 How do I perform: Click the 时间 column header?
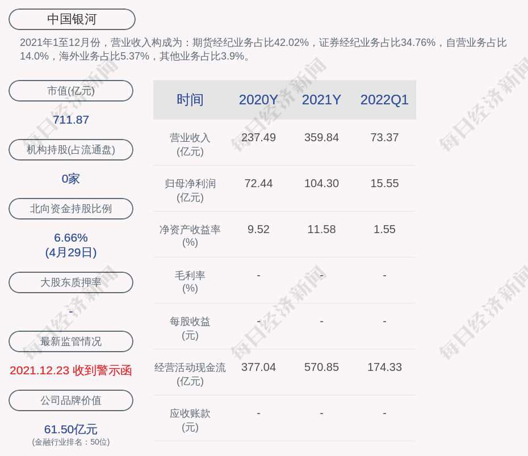tap(190, 100)
